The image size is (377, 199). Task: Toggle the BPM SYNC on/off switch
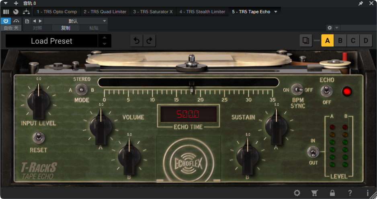(x=297, y=90)
